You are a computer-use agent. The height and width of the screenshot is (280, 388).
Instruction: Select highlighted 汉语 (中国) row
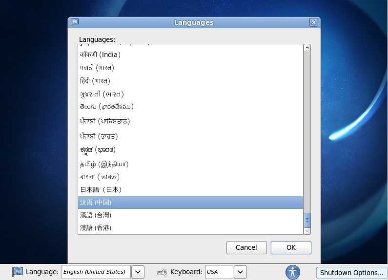pyautogui.click(x=190, y=203)
